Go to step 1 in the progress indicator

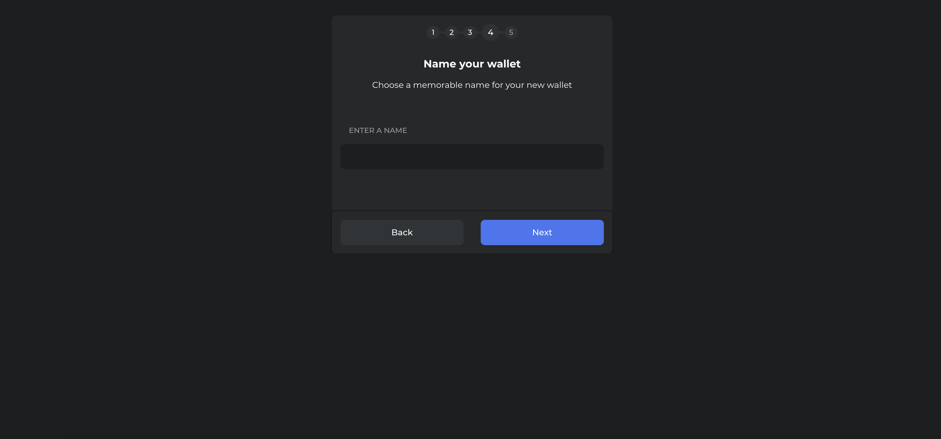[x=433, y=33]
